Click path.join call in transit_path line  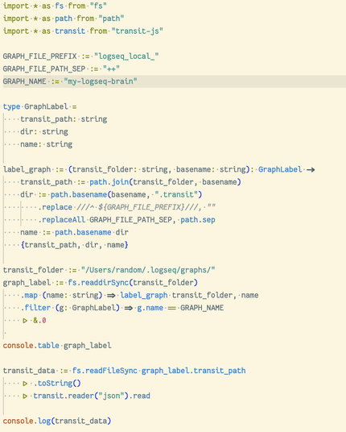109,182
